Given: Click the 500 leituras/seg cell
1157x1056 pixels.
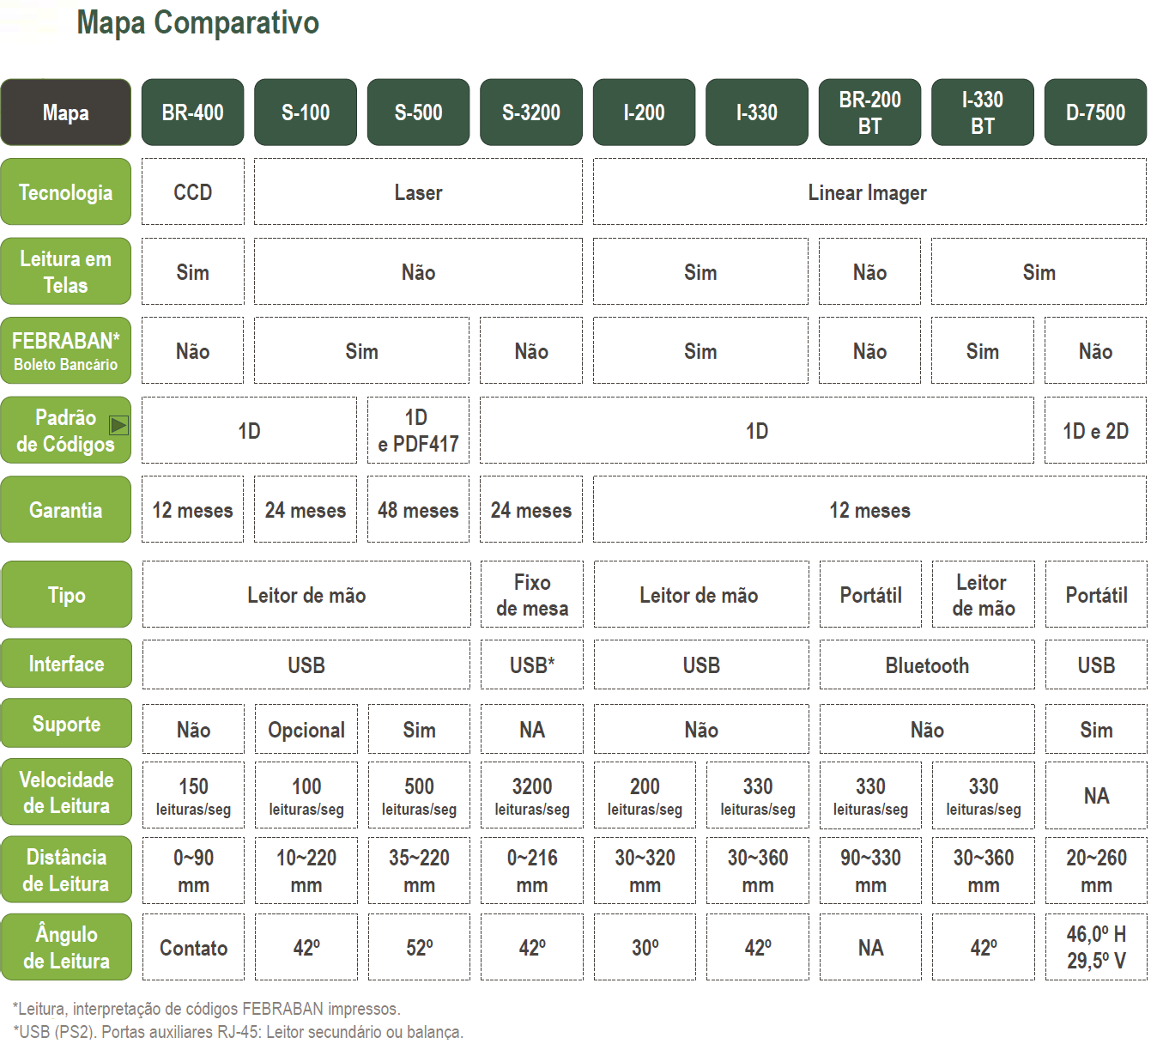Looking at the screenshot, I should click(420, 795).
